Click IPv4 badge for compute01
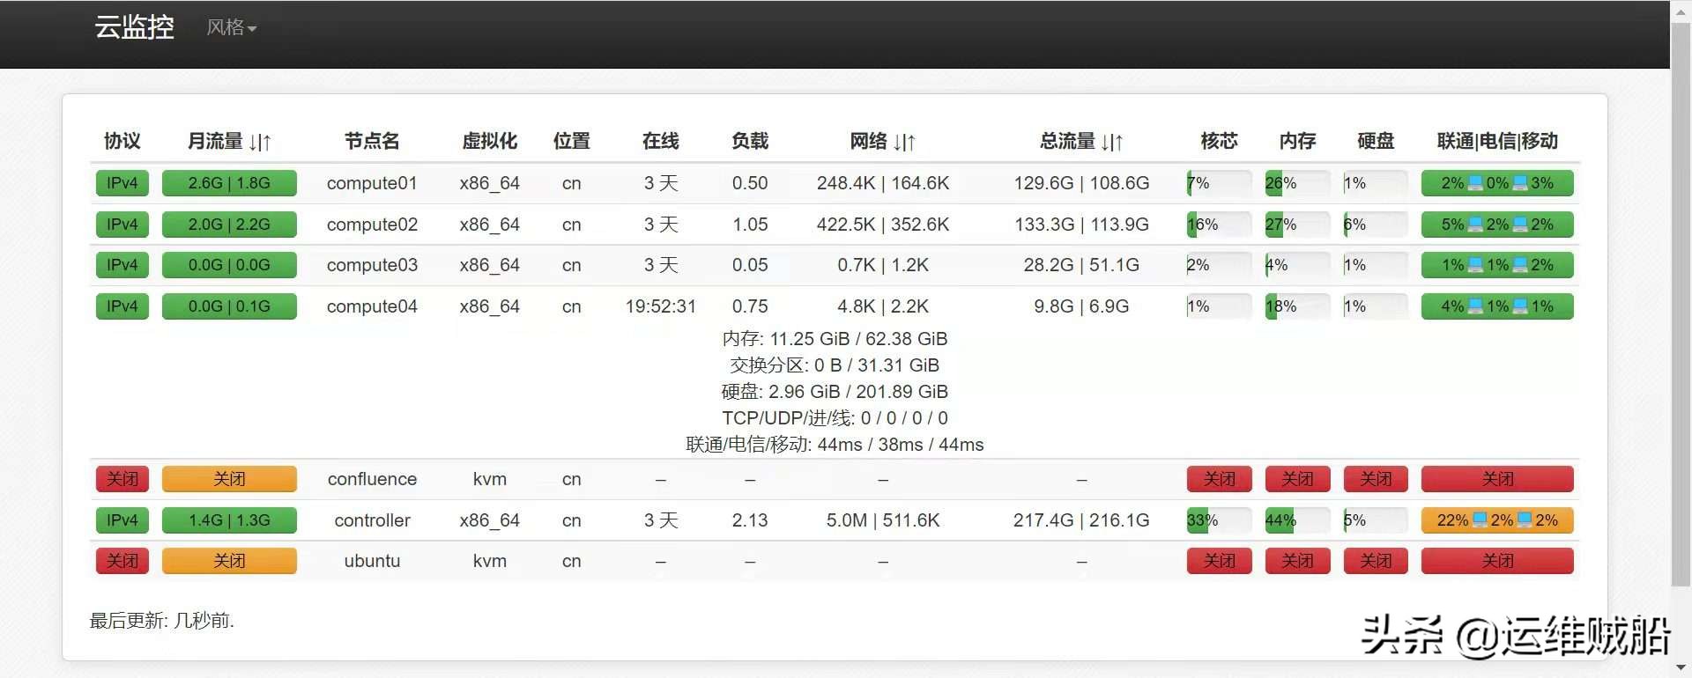Screen dimensions: 1692x678 tap(122, 183)
